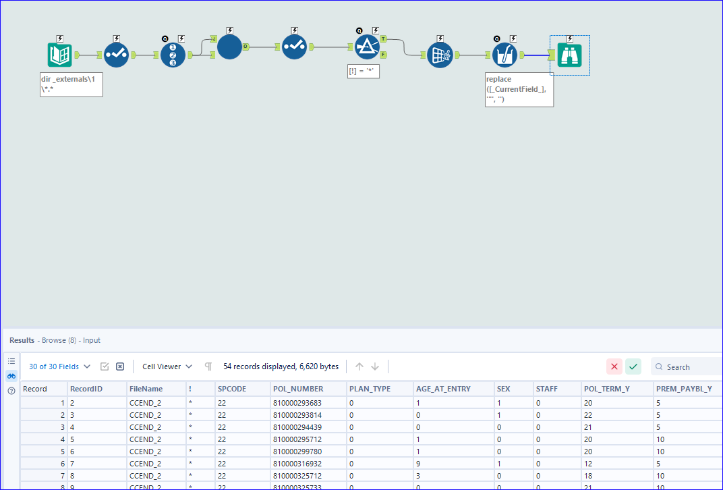Click the list view icon atop the results sidebar
Screen dimensions: 723x490
[x=11, y=360]
